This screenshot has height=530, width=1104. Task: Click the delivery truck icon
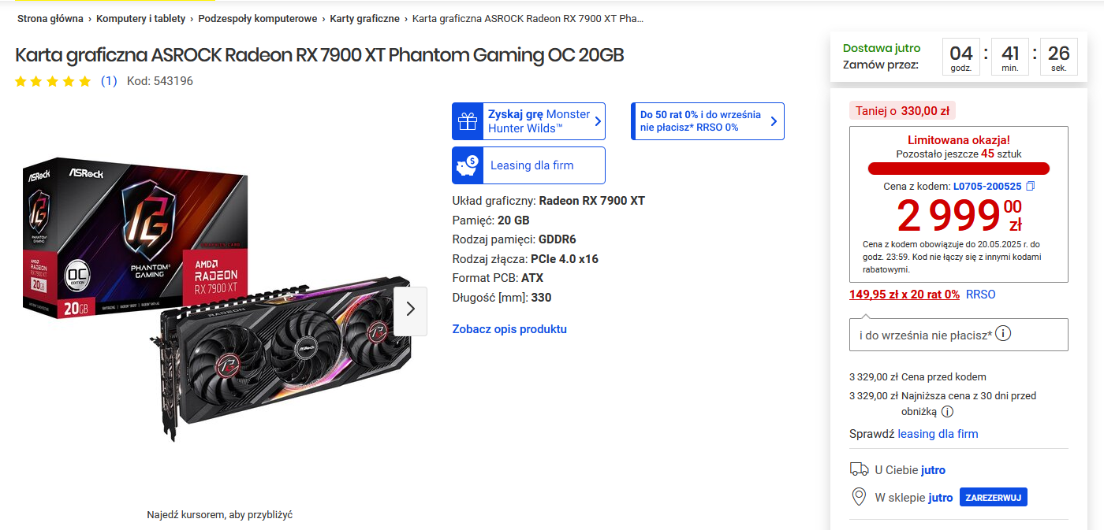tap(860, 470)
